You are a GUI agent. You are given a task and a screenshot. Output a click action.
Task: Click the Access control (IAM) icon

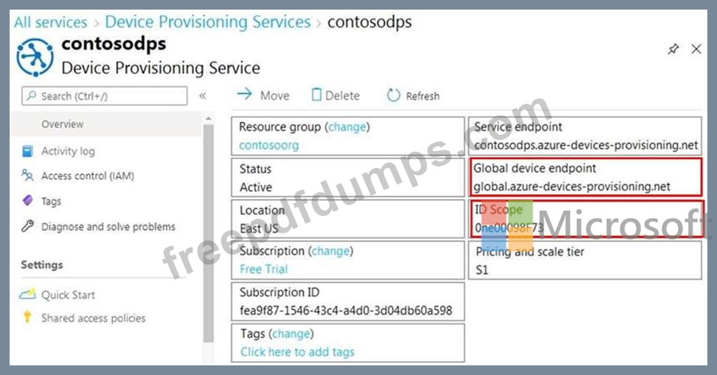click(27, 175)
